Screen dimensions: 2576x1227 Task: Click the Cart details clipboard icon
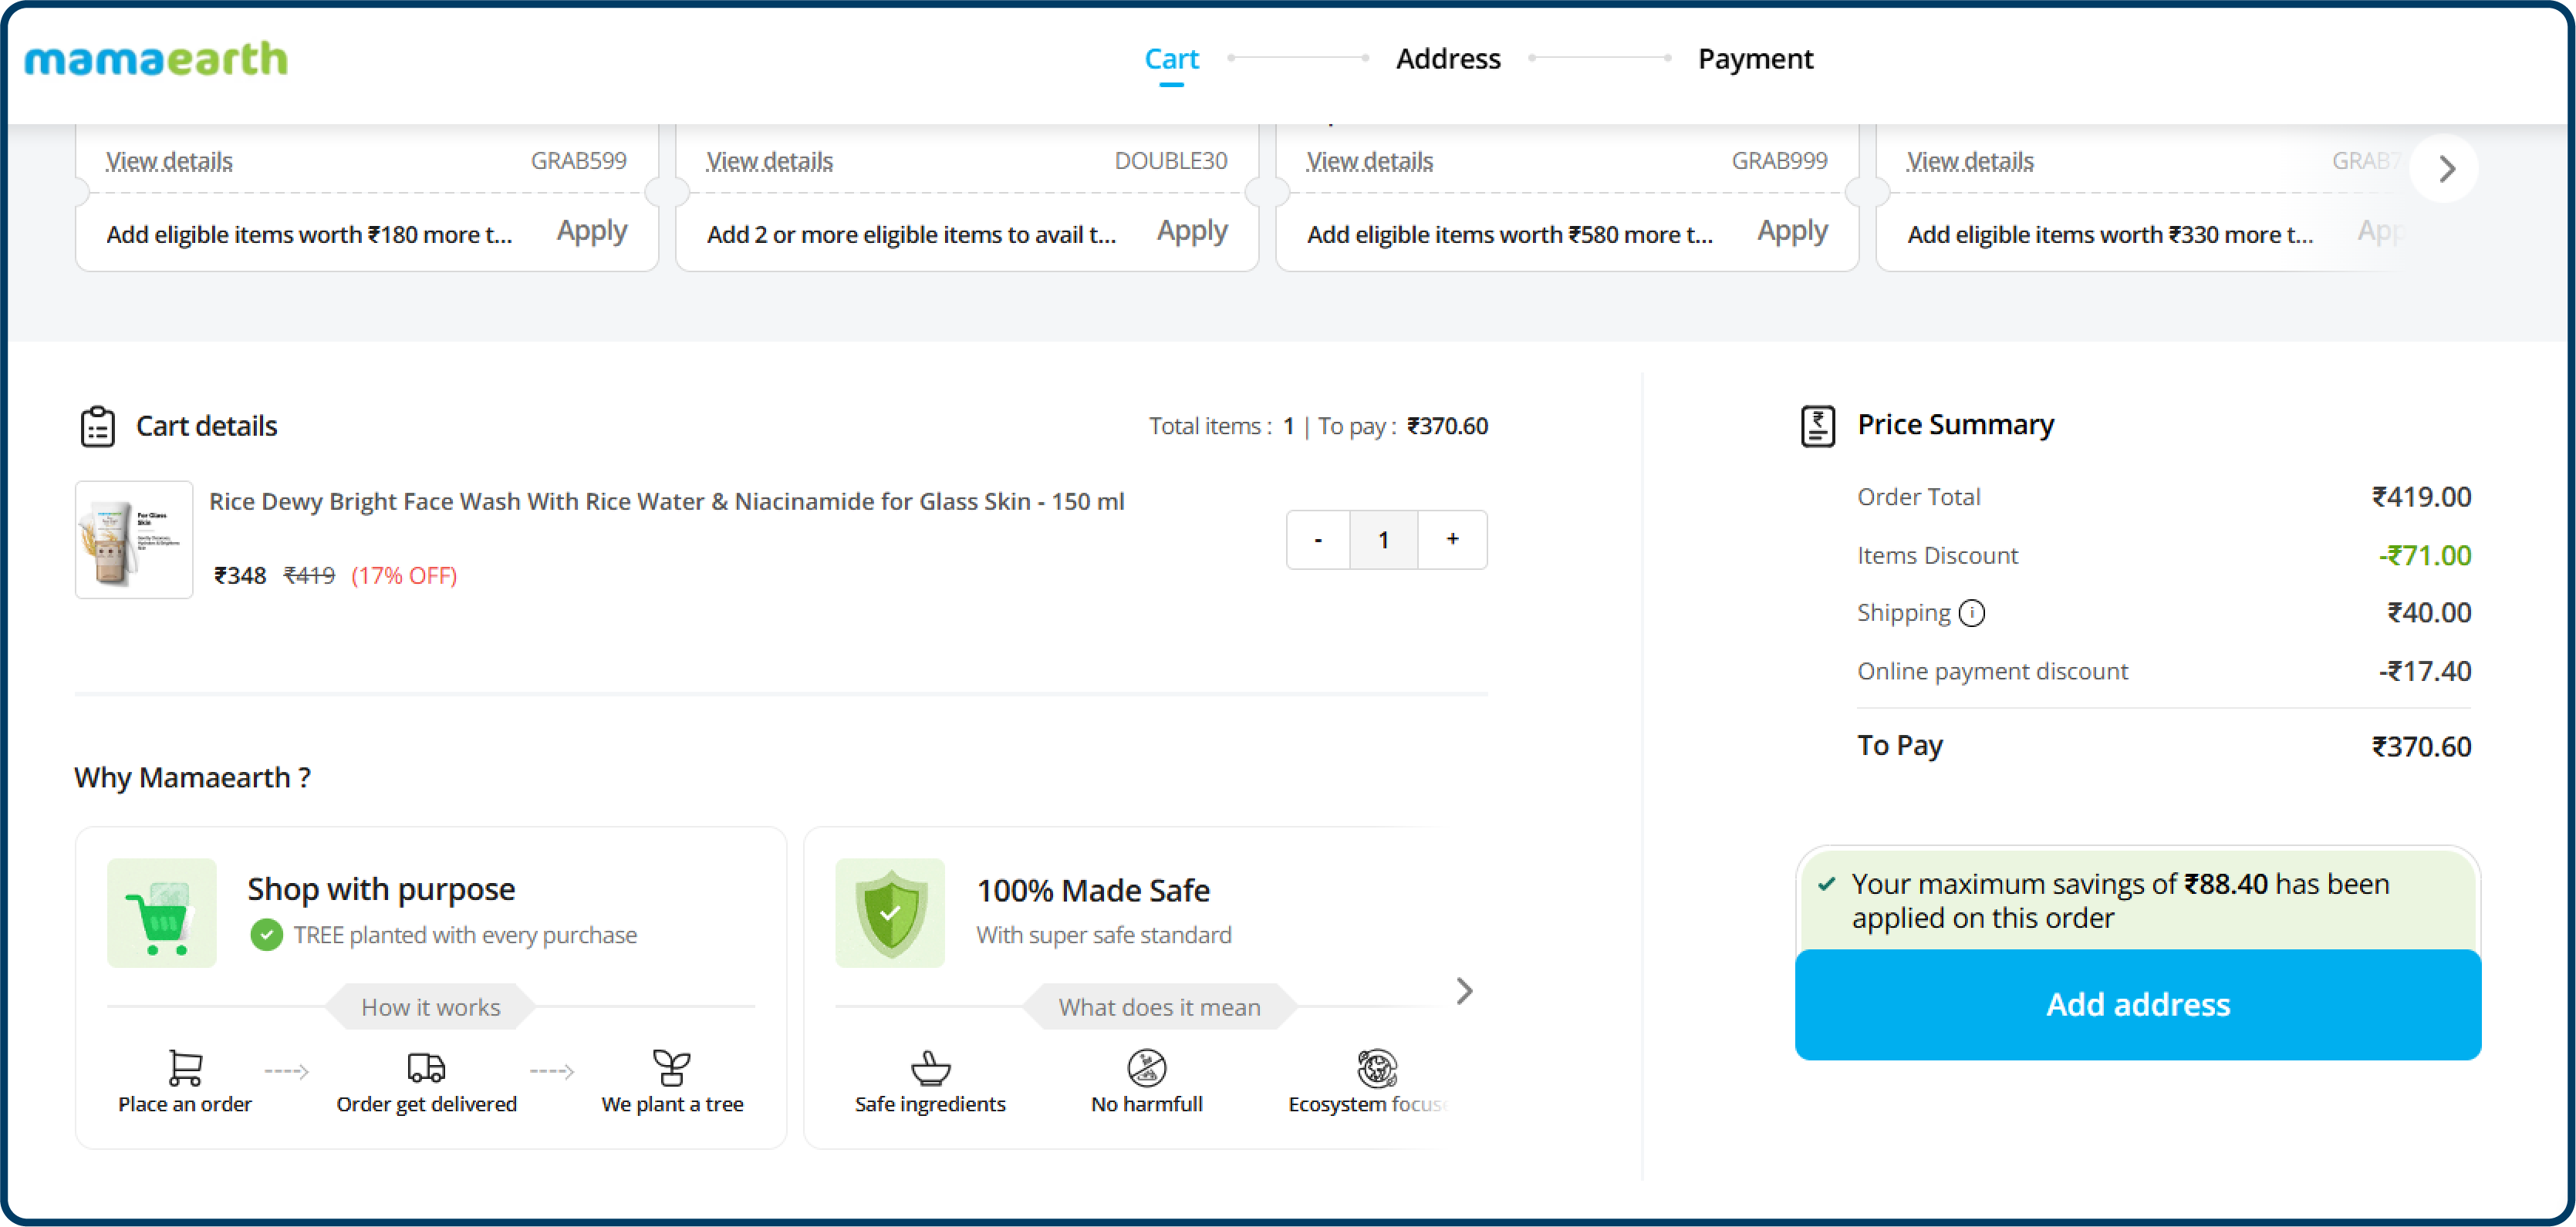point(97,426)
